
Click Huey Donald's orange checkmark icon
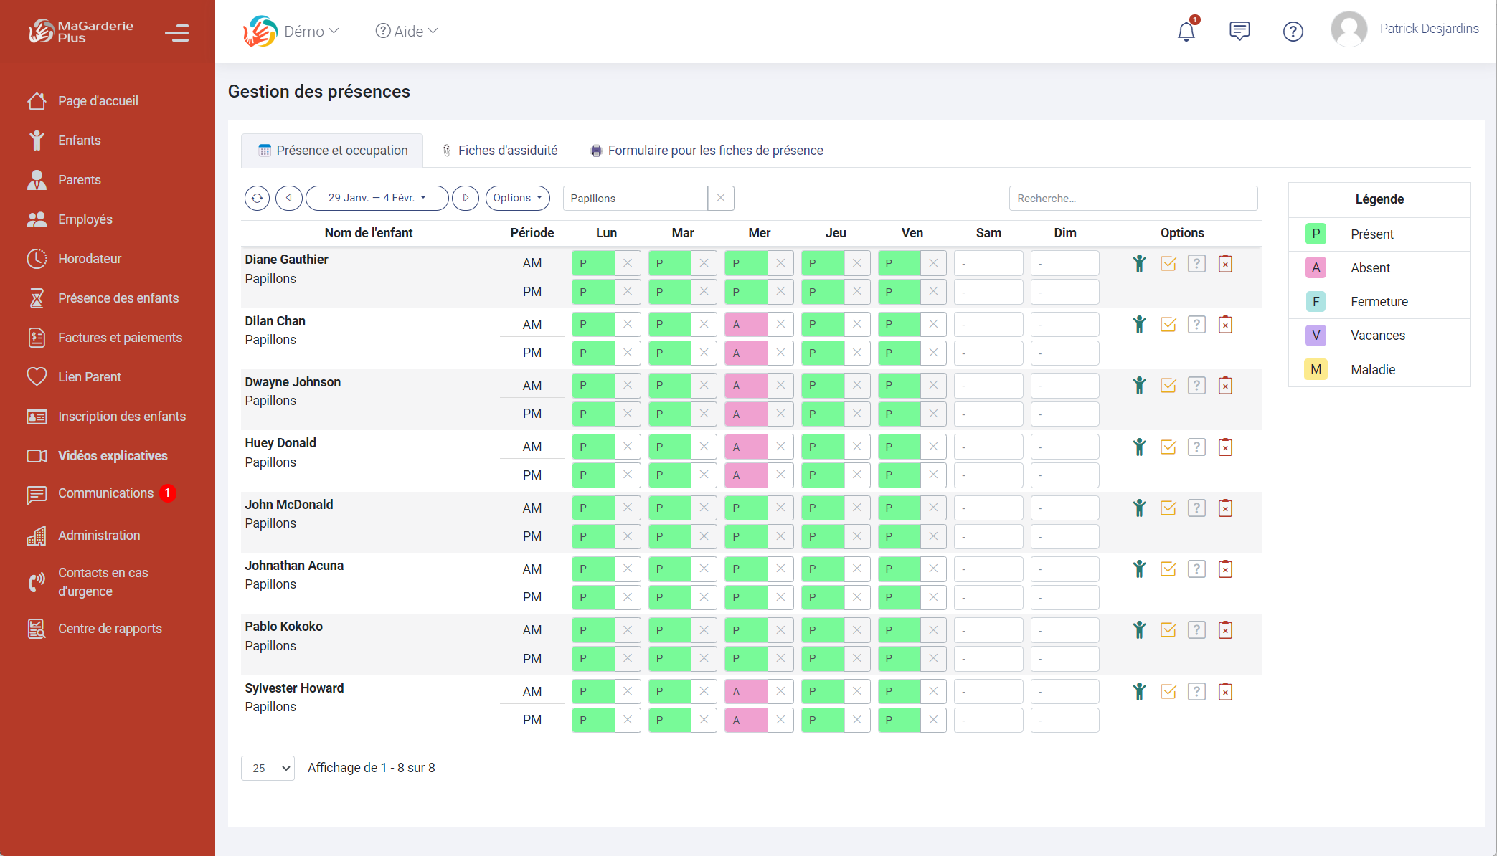click(x=1168, y=447)
